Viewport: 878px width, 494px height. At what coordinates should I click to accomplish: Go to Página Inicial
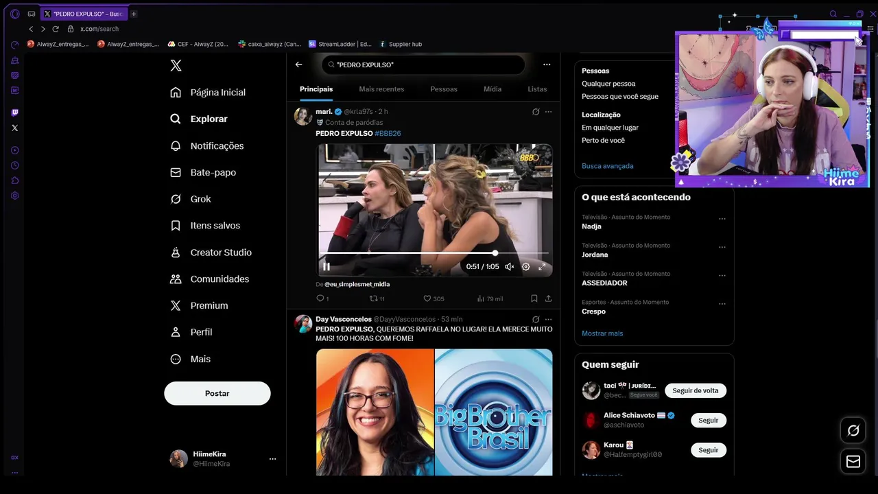pos(208,92)
